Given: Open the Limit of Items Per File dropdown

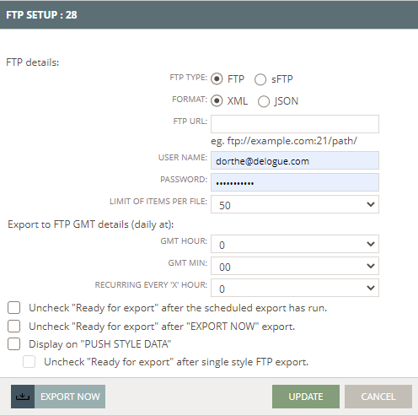Looking at the screenshot, I should [295, 204].
